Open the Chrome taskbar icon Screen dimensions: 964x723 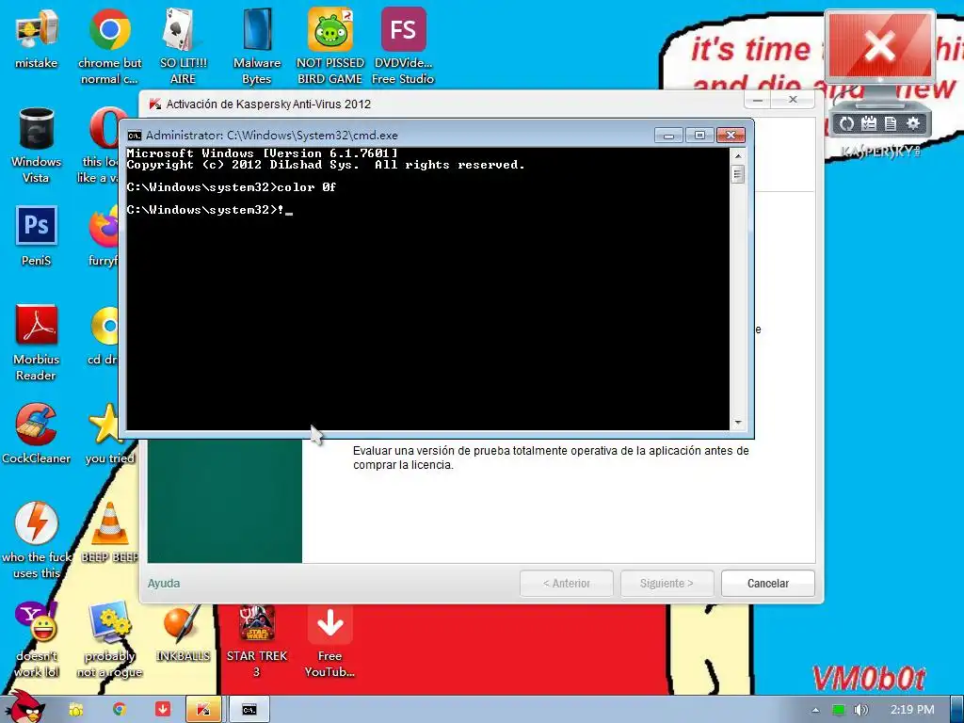120,710
